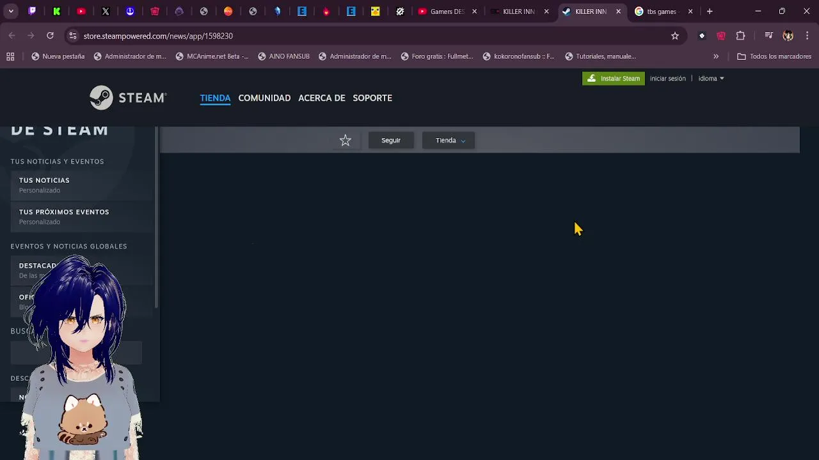Open the TIENDA menu
This screenshot has width=819, height=460.
click(215, 98)
